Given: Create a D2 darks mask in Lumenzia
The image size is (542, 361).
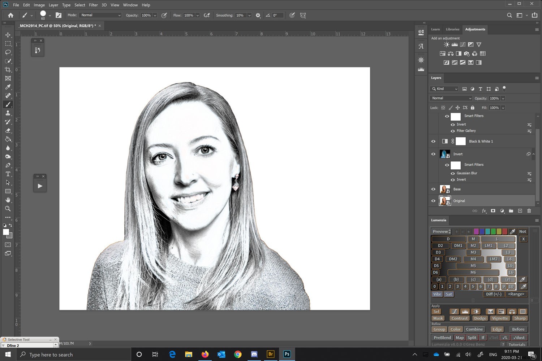Looking at the screenshot, I should (440, 245).
